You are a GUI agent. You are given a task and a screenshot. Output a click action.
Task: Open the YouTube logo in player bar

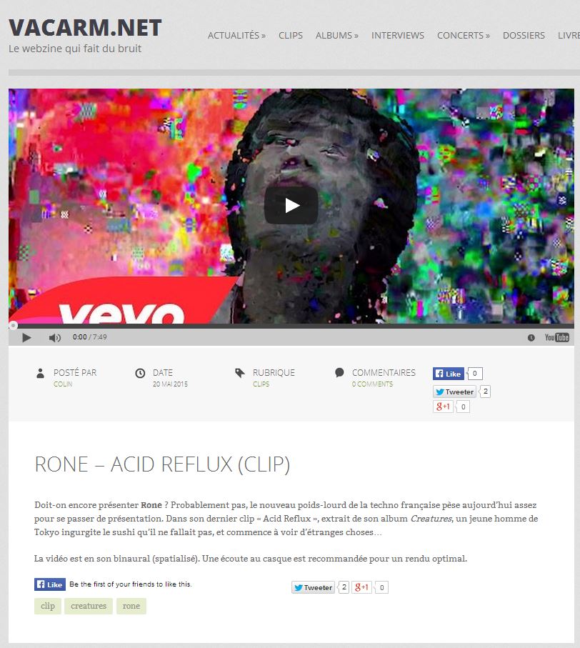tap(557, 337)
